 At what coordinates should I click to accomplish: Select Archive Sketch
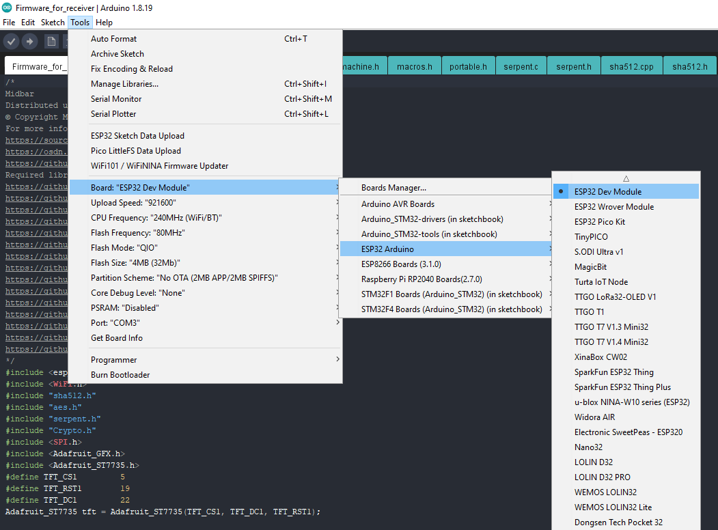tap(206, 54)
